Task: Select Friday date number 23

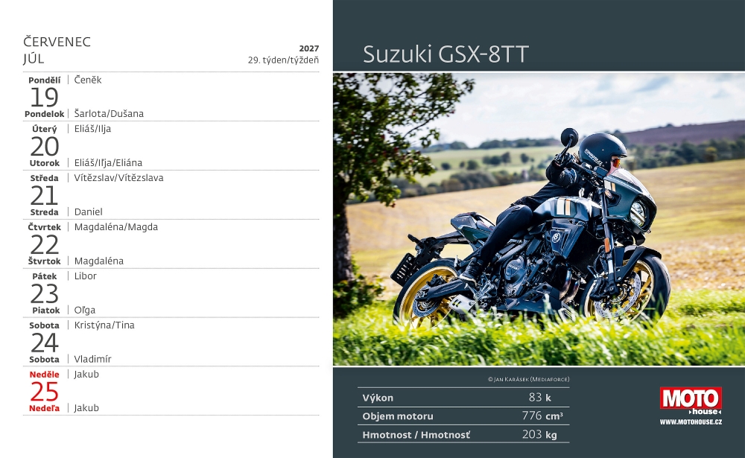Action: [x=44, y=293]
